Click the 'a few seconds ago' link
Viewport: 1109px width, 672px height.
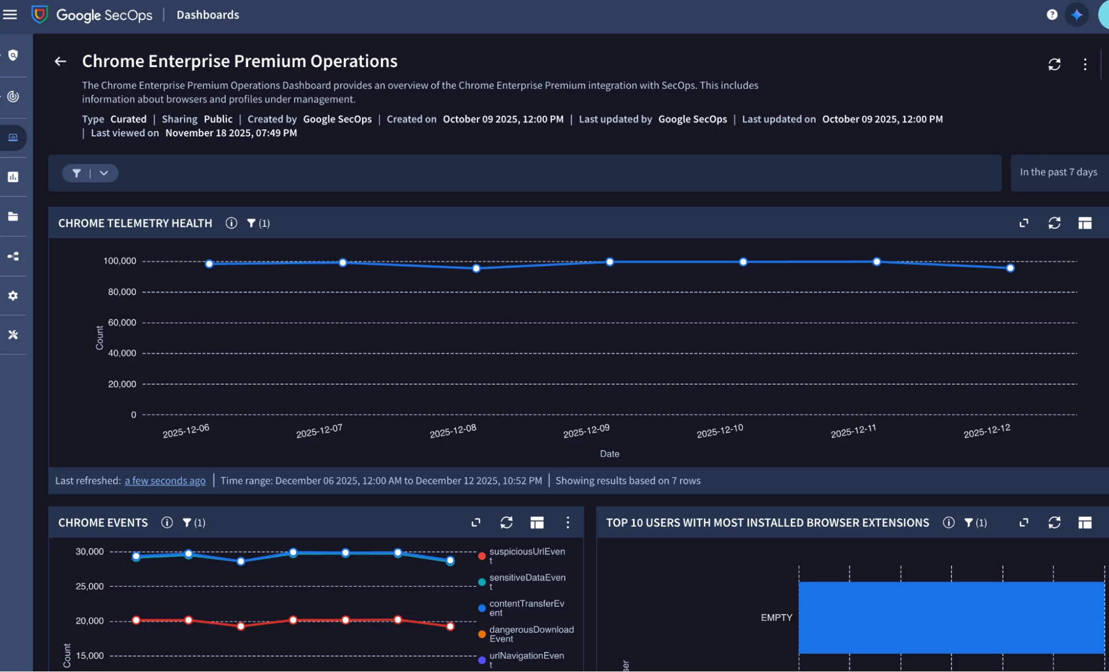165,481
